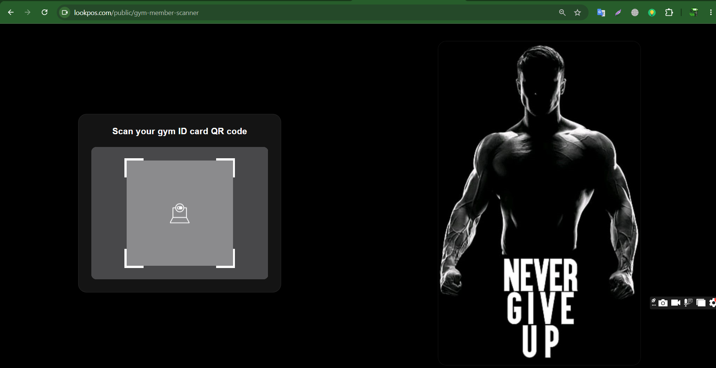The height and width of the screenshot is (368, 716).
Task: Open overlay settings gear
Action: coord(713,303)
